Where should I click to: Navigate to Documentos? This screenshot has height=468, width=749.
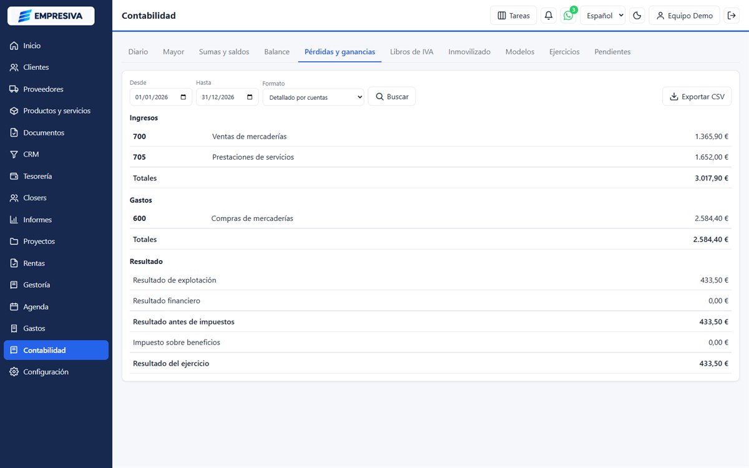(56, 133)
